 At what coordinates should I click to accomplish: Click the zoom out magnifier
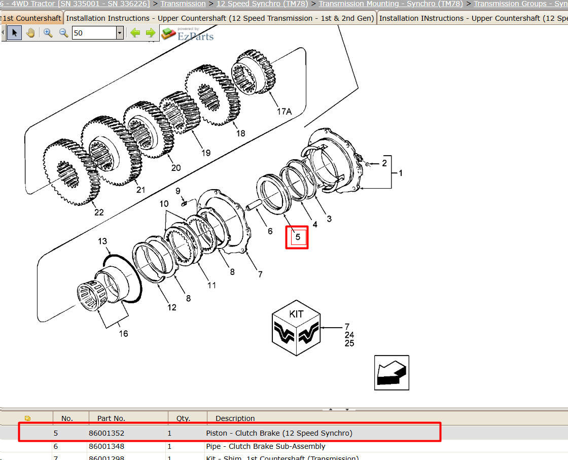pos(64,33)
